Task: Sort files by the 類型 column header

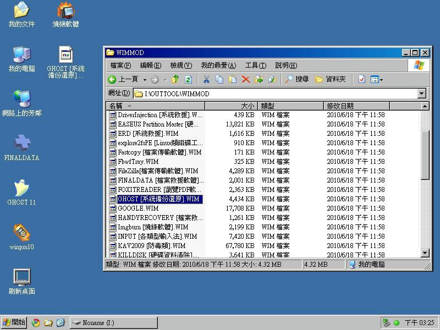Action: tap(290, 106)
